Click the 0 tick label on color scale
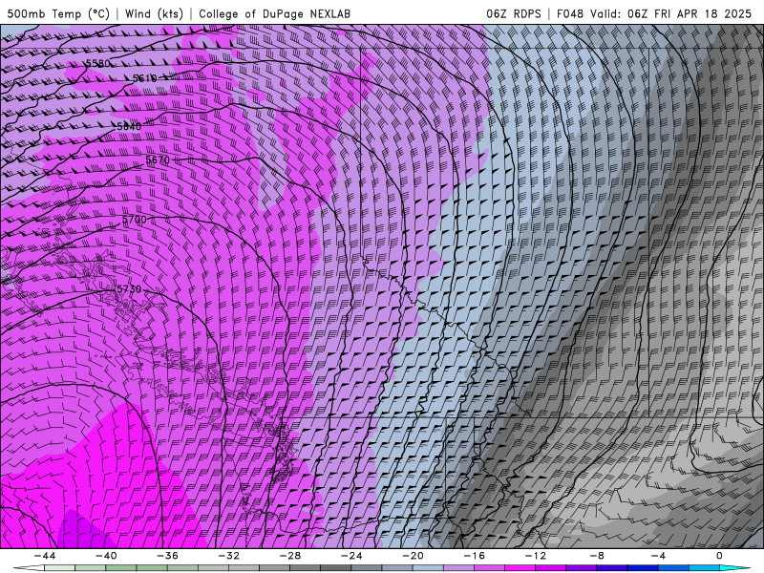This screenshot has width=764, height=573. point(720,556)
